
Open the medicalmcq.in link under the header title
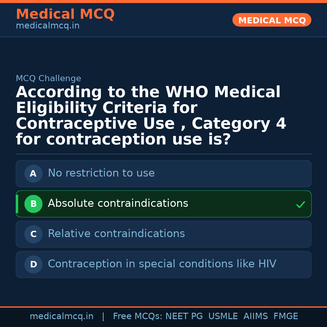tap(48, 26)
